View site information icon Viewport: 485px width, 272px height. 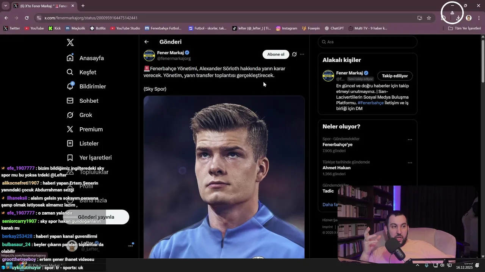[39, 18]
